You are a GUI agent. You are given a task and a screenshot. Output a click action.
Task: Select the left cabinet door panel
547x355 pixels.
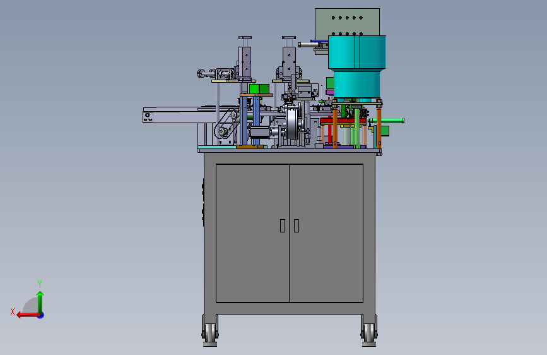click(252, 233)
